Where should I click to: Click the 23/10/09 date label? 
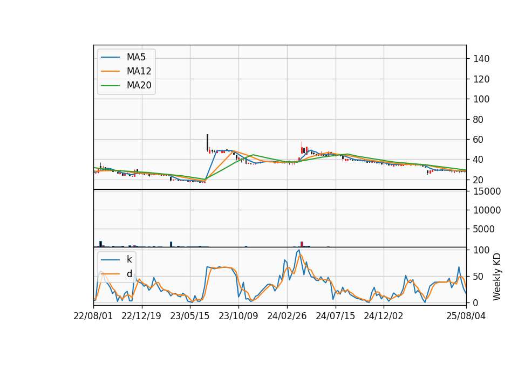(238, 316)
